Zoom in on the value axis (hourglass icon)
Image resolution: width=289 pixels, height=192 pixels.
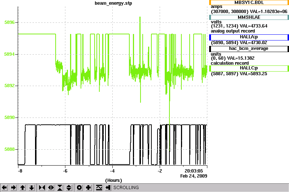pos(60,188)
